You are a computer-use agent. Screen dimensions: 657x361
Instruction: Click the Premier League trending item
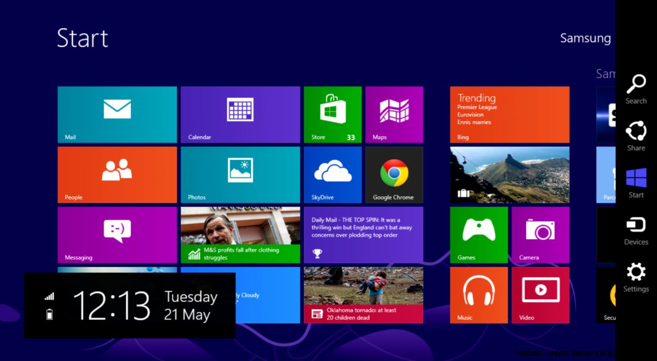pyautogui.click(x=477, y=107)
